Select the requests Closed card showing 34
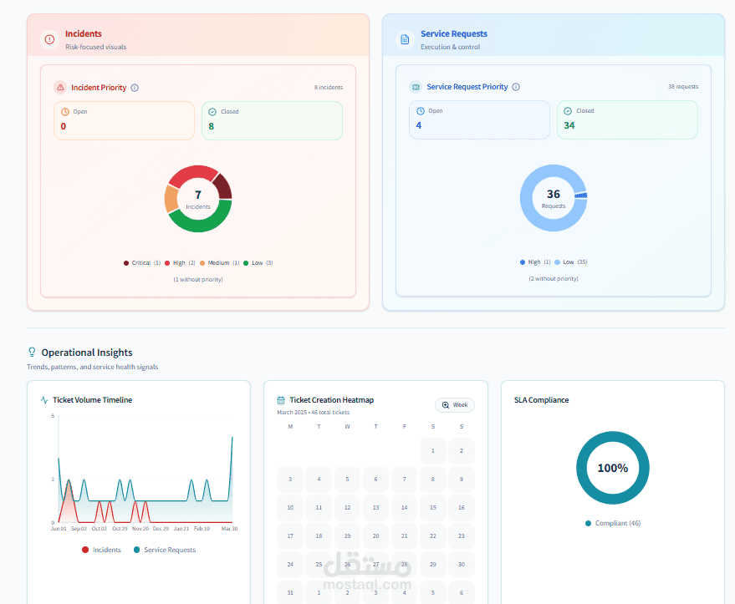 pyautogui.click(x=628, y=119)
